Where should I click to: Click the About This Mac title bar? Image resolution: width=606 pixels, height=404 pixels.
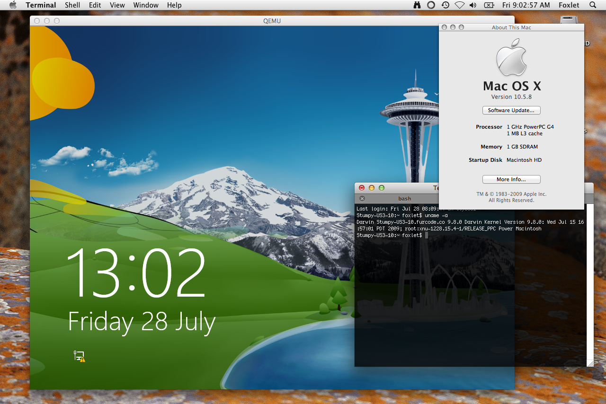511,27
